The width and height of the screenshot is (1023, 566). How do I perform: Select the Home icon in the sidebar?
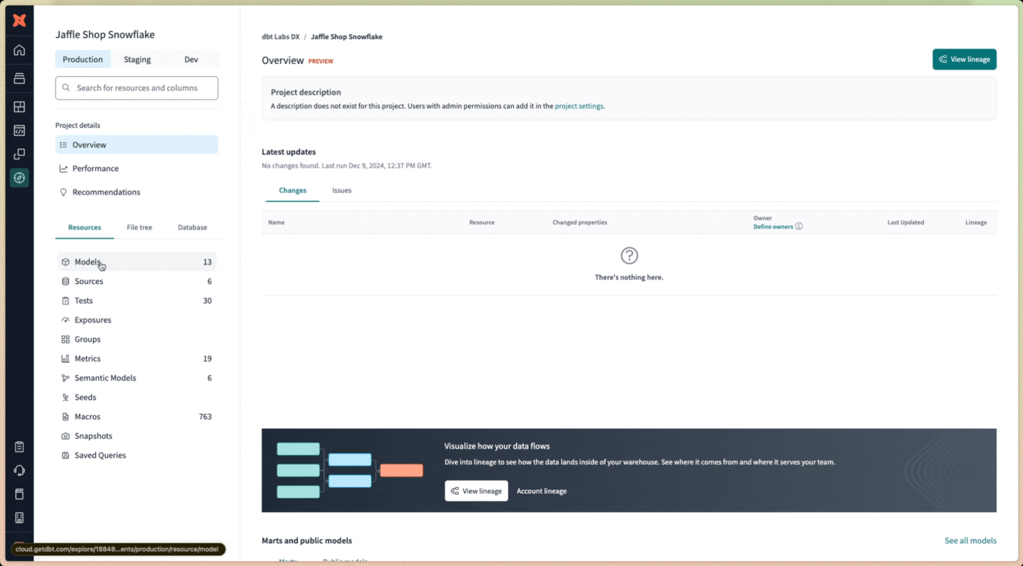coord(19,50)
